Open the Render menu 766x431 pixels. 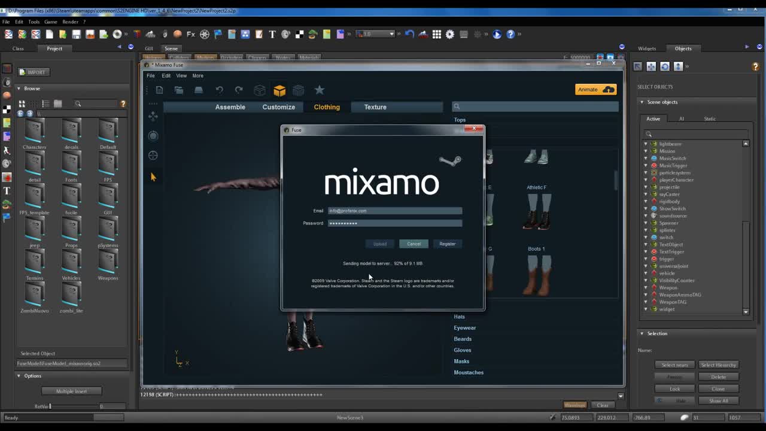tap(70, 22)
